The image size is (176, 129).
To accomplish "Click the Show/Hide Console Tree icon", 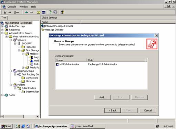I will point(44,12).
